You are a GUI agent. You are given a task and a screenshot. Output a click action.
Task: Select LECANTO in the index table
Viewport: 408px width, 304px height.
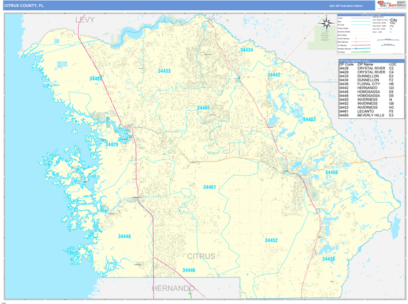click(366, 111)
